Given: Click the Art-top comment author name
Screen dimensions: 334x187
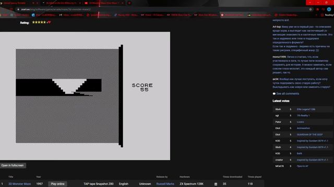Looking at the screenshot, I should [x=277, y=26].
